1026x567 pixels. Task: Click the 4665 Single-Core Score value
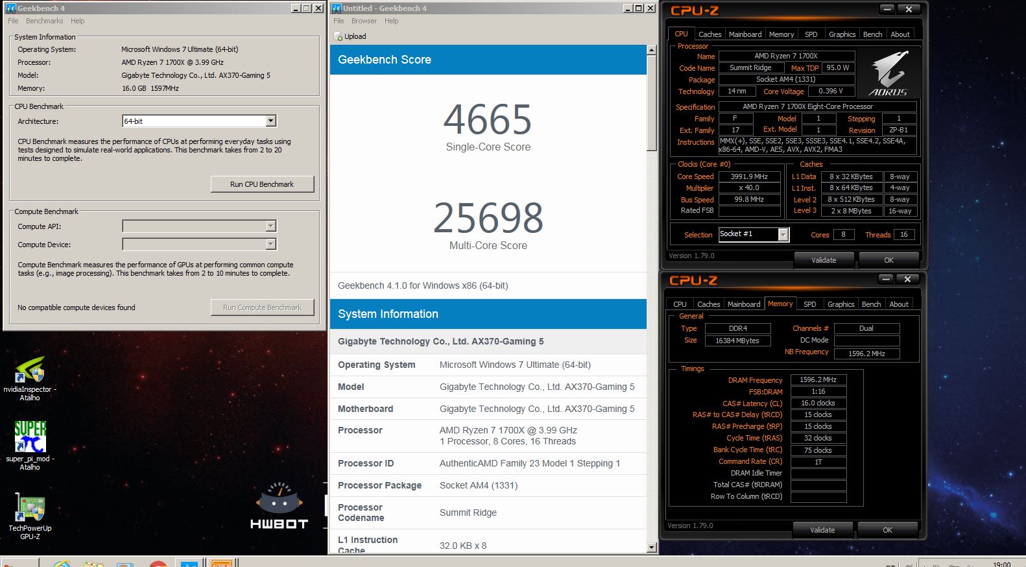(x=488, y=120)
